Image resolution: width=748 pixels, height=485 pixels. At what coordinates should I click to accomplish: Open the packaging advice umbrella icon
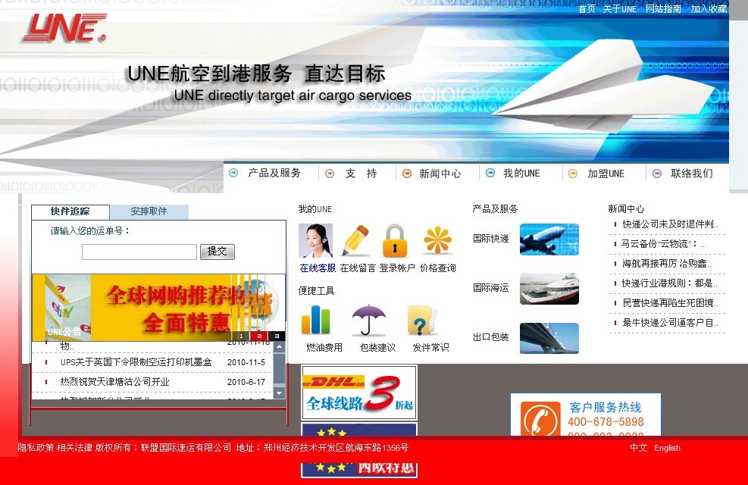pos(369,321)
